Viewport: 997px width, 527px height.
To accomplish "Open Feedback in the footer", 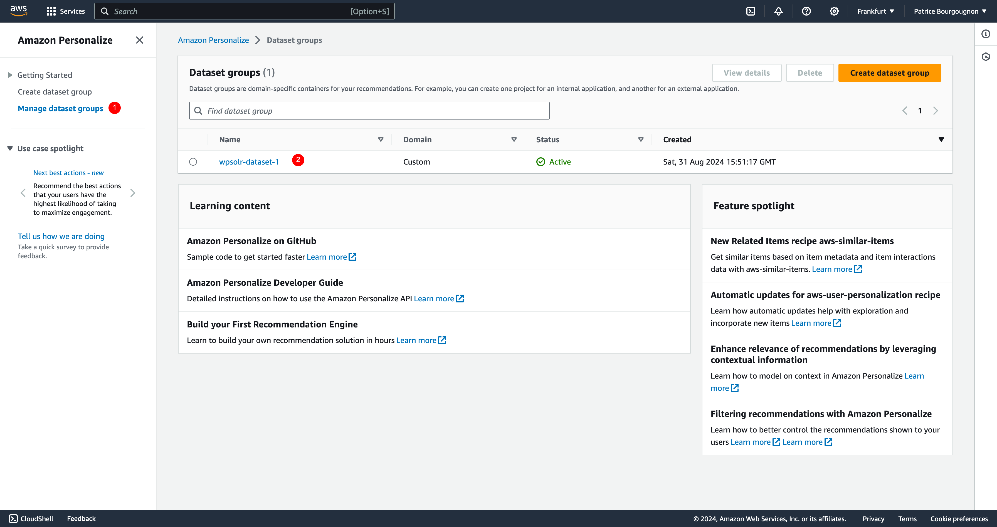I will (x=81, y=518).
